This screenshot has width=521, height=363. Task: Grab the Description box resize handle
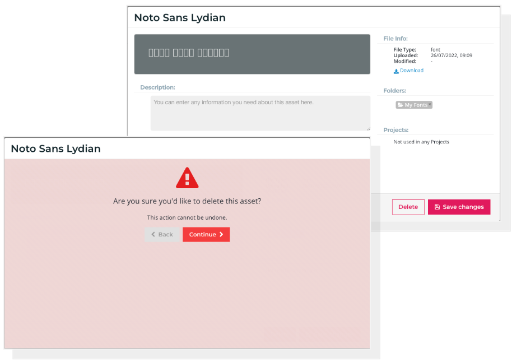[368, 128]
